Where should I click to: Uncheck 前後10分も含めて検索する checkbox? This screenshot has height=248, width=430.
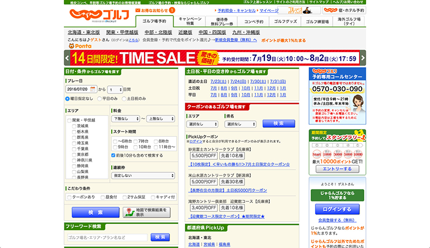coord(114,155)
